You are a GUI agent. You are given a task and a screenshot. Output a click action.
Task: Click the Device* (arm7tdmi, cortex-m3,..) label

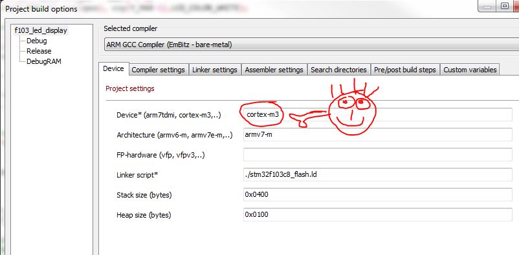pos(169,115)
